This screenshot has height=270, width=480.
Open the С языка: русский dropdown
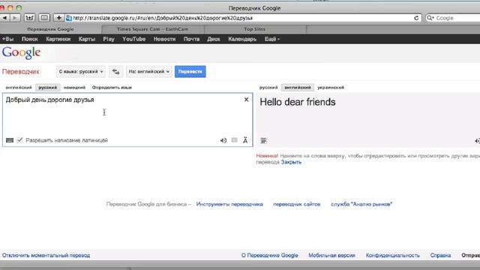click(x=81, y=72)
